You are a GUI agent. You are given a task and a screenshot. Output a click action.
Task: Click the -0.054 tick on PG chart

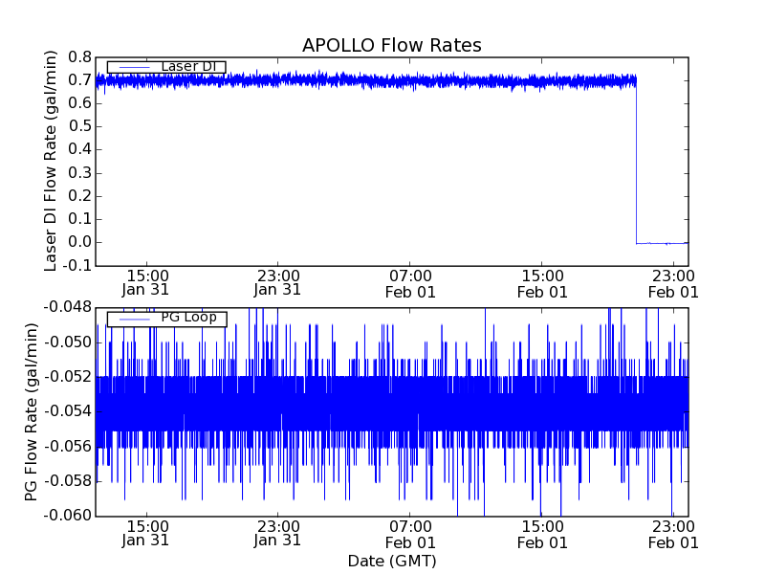point(67,411)
